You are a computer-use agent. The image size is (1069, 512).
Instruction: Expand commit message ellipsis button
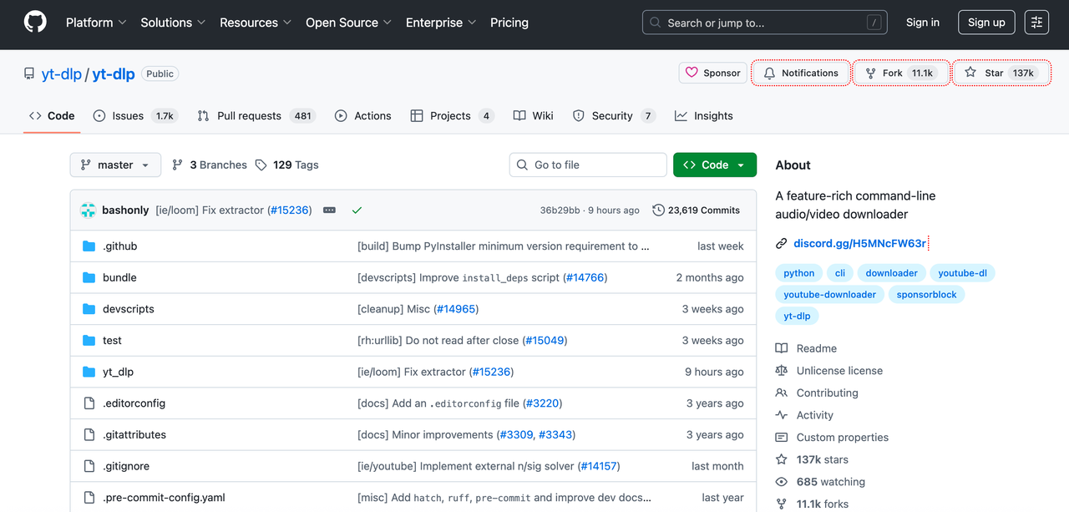coord(329,210)
